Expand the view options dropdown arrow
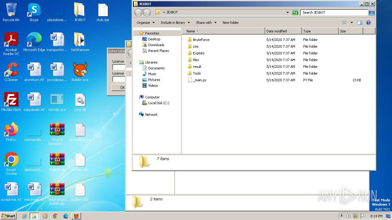Image resolution: width=392 pixels, height=220 pixels. tap(352, 23)
